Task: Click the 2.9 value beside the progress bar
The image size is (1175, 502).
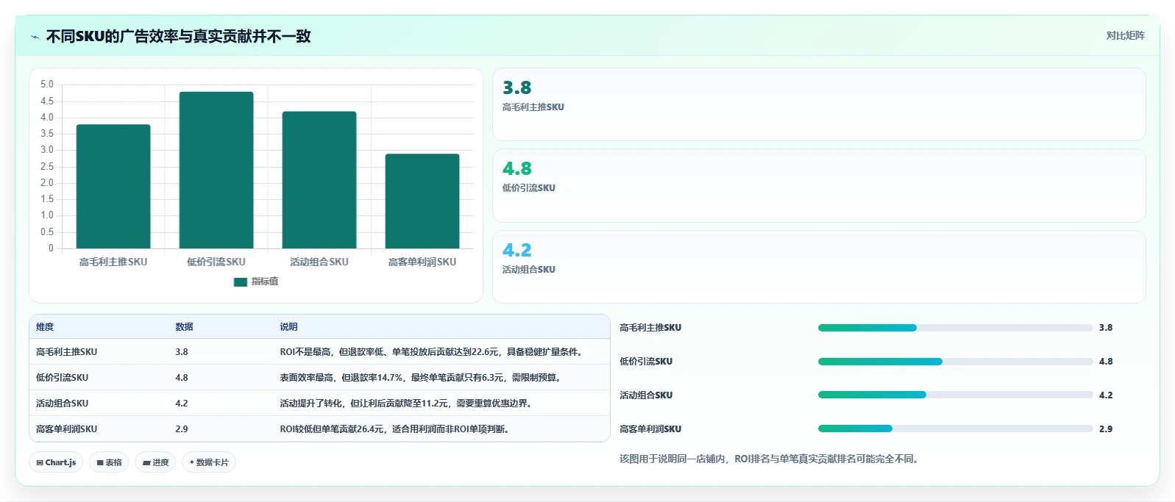Action: 1106,429
